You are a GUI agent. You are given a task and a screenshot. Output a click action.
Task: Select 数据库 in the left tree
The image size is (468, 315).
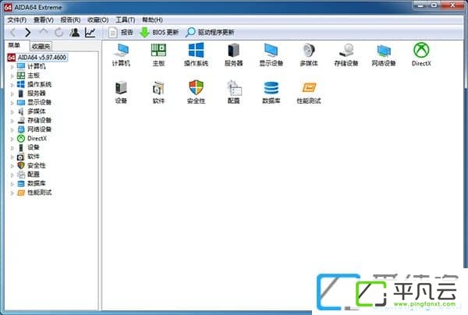click(37, 183)
